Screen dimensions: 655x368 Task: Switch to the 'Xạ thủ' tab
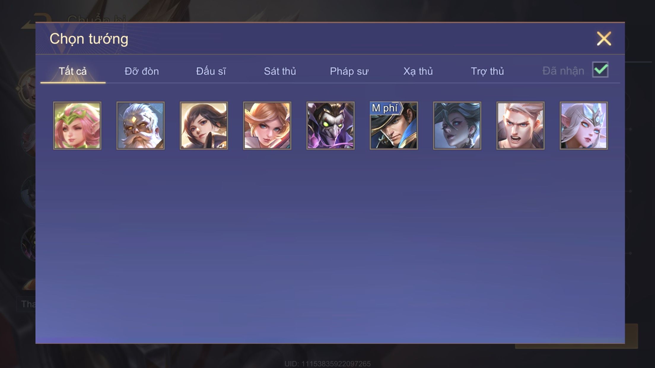[x=418, y=71]
